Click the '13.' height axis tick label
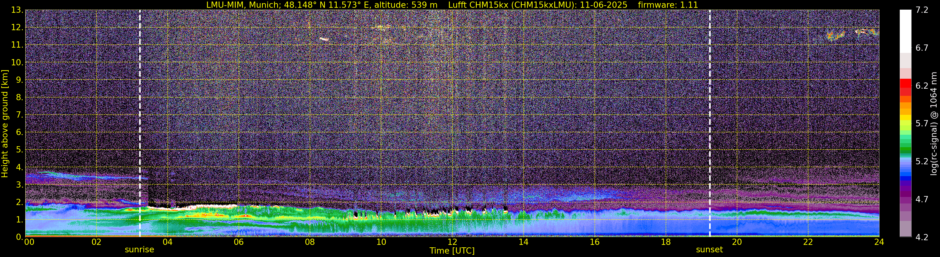The image size is (940, 257). pyautogui.click(x=17, y=10)
